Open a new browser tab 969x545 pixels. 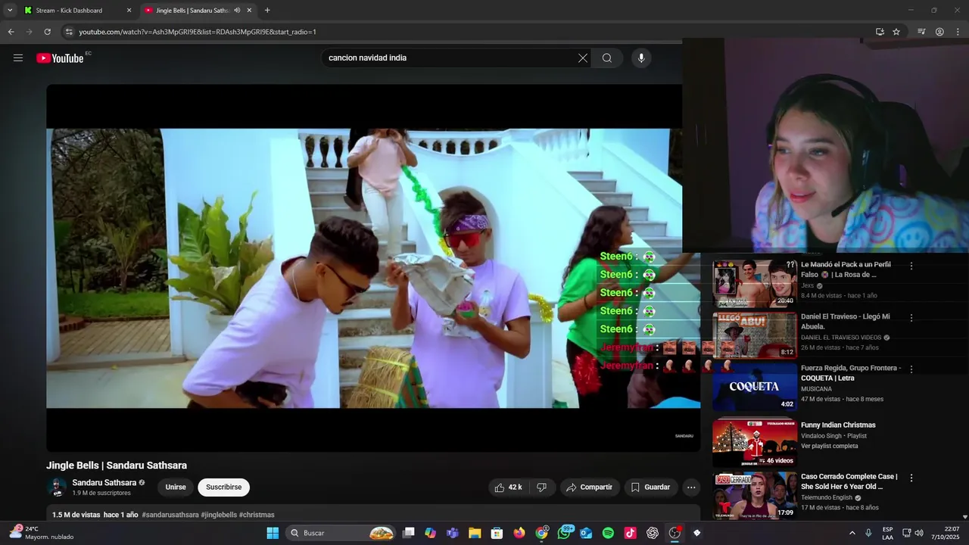267,11
